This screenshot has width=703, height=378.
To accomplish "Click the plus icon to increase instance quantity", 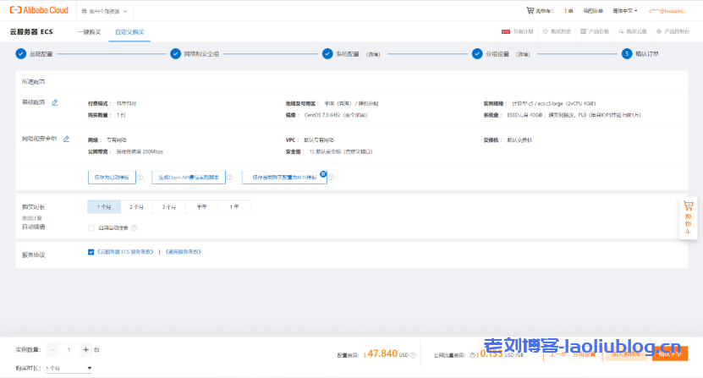I will pos(85,349).
